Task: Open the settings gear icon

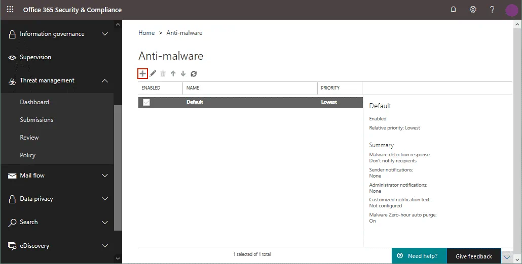Action: point(473,10)
